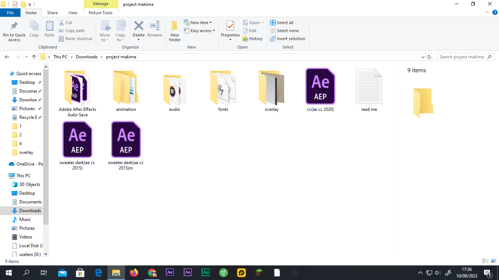Click the Windows Start button
499x280 pixels.
[8, 272]
